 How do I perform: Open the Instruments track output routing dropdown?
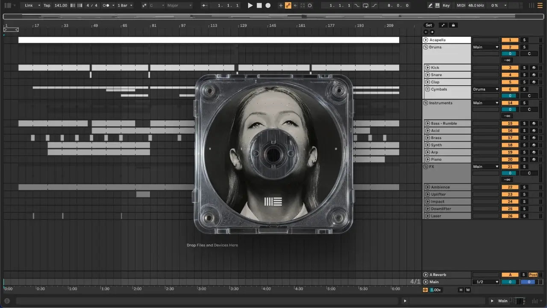point(486,103)
